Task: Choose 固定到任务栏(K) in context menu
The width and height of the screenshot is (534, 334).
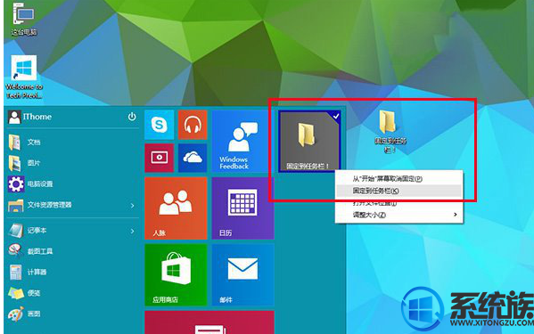Action: click(x=398, y=191)
